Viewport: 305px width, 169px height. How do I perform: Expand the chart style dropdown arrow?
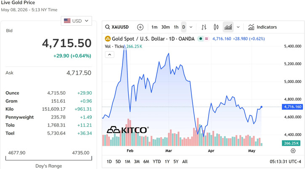pyautogui.click(x=238, y=27)
